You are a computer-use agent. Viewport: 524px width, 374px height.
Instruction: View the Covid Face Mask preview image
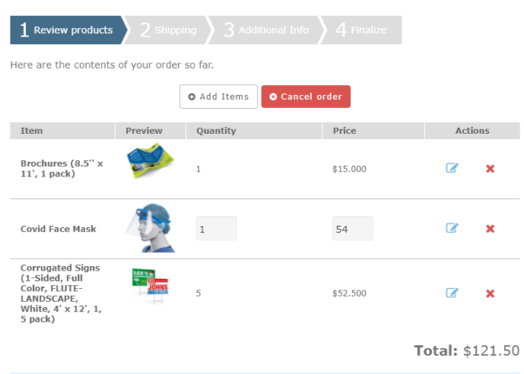(150, 228)
